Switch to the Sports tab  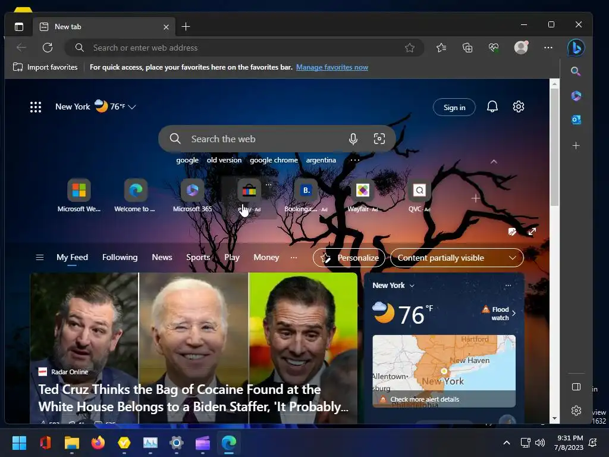pos(198,257)
